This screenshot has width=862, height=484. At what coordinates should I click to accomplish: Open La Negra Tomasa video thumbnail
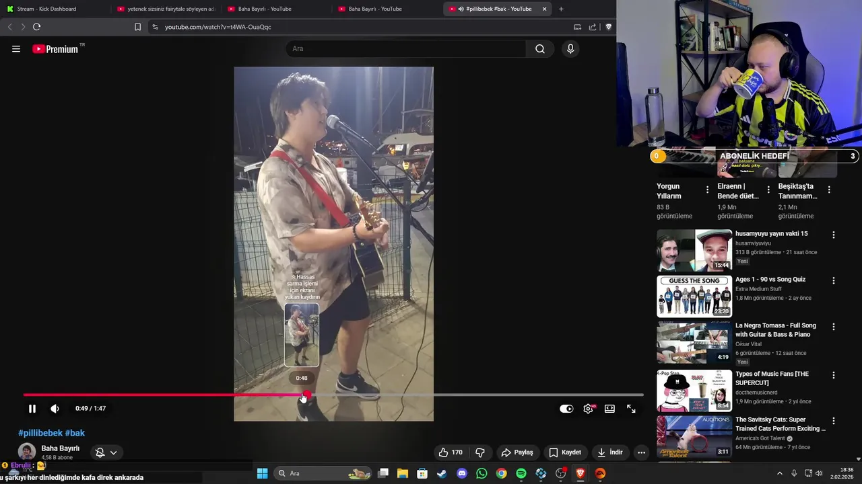694,342
